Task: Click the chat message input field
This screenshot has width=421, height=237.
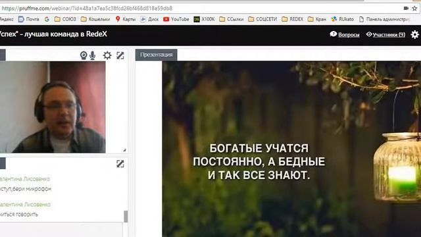Action: pyautogui.click(x=61, y=230)
